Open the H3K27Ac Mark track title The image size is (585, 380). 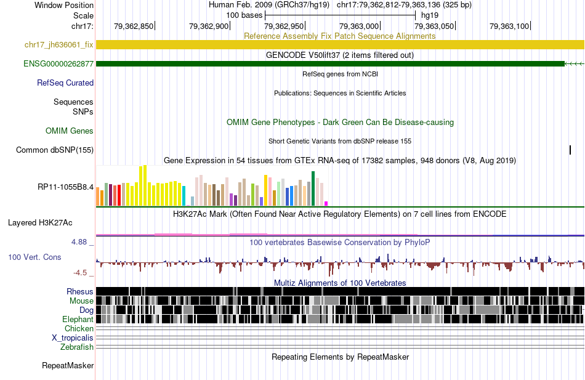click(x=340, y=214)
